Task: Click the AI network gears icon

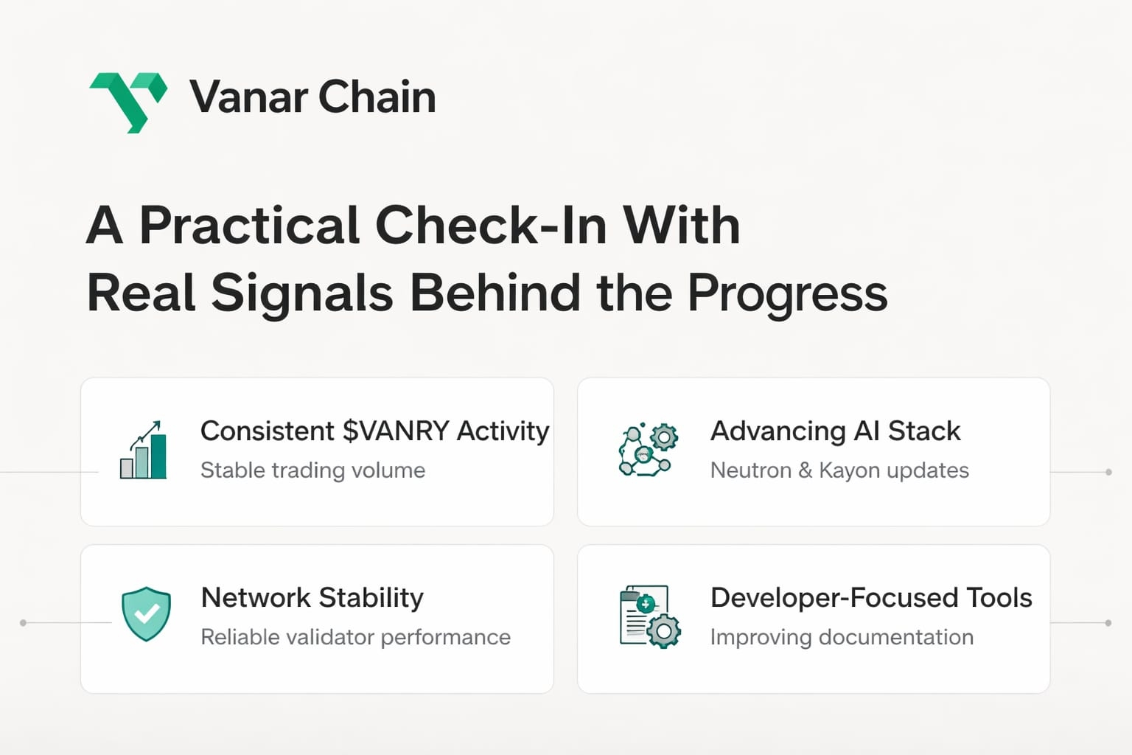Action: [x=648, y=449]
